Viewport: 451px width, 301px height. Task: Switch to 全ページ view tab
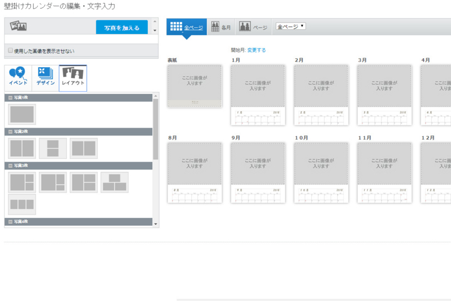[187, 27]
